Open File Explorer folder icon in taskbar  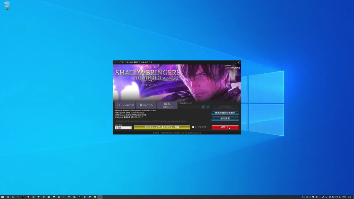[95, 197]
